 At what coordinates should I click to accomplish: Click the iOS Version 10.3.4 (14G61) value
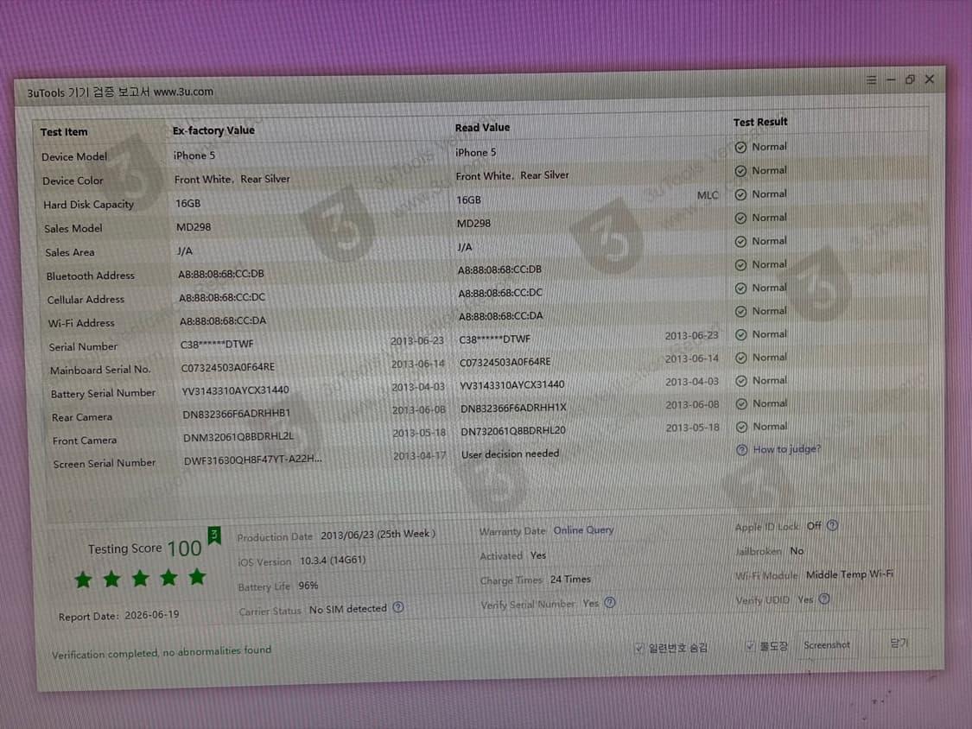point(333,561)
